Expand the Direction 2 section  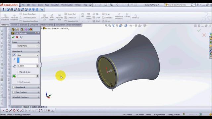click(x=38, y=87)
